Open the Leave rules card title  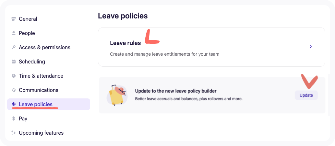click(126, 43)
